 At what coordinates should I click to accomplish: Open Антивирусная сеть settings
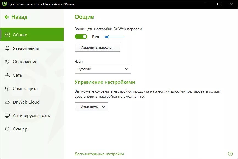click(32, 116)
